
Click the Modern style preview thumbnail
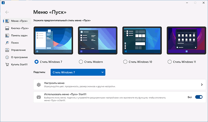(98, 40)
